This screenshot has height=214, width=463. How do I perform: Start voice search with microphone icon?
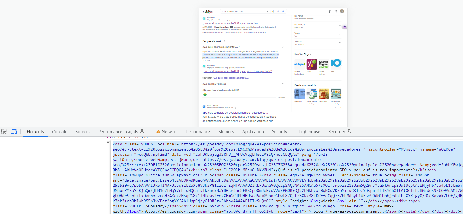pos(273,11)
